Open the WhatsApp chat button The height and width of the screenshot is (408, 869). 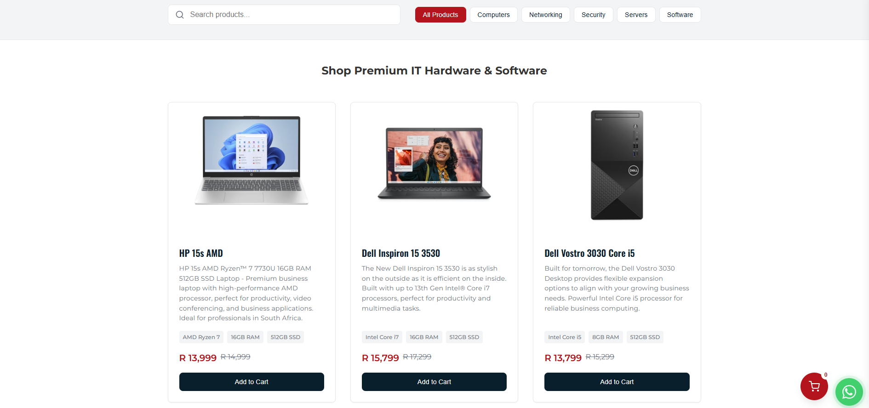pyautogui.click(x=849, y=392)
